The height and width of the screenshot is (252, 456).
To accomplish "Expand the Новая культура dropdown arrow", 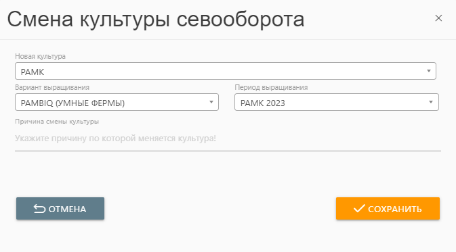I will [428, 71].
